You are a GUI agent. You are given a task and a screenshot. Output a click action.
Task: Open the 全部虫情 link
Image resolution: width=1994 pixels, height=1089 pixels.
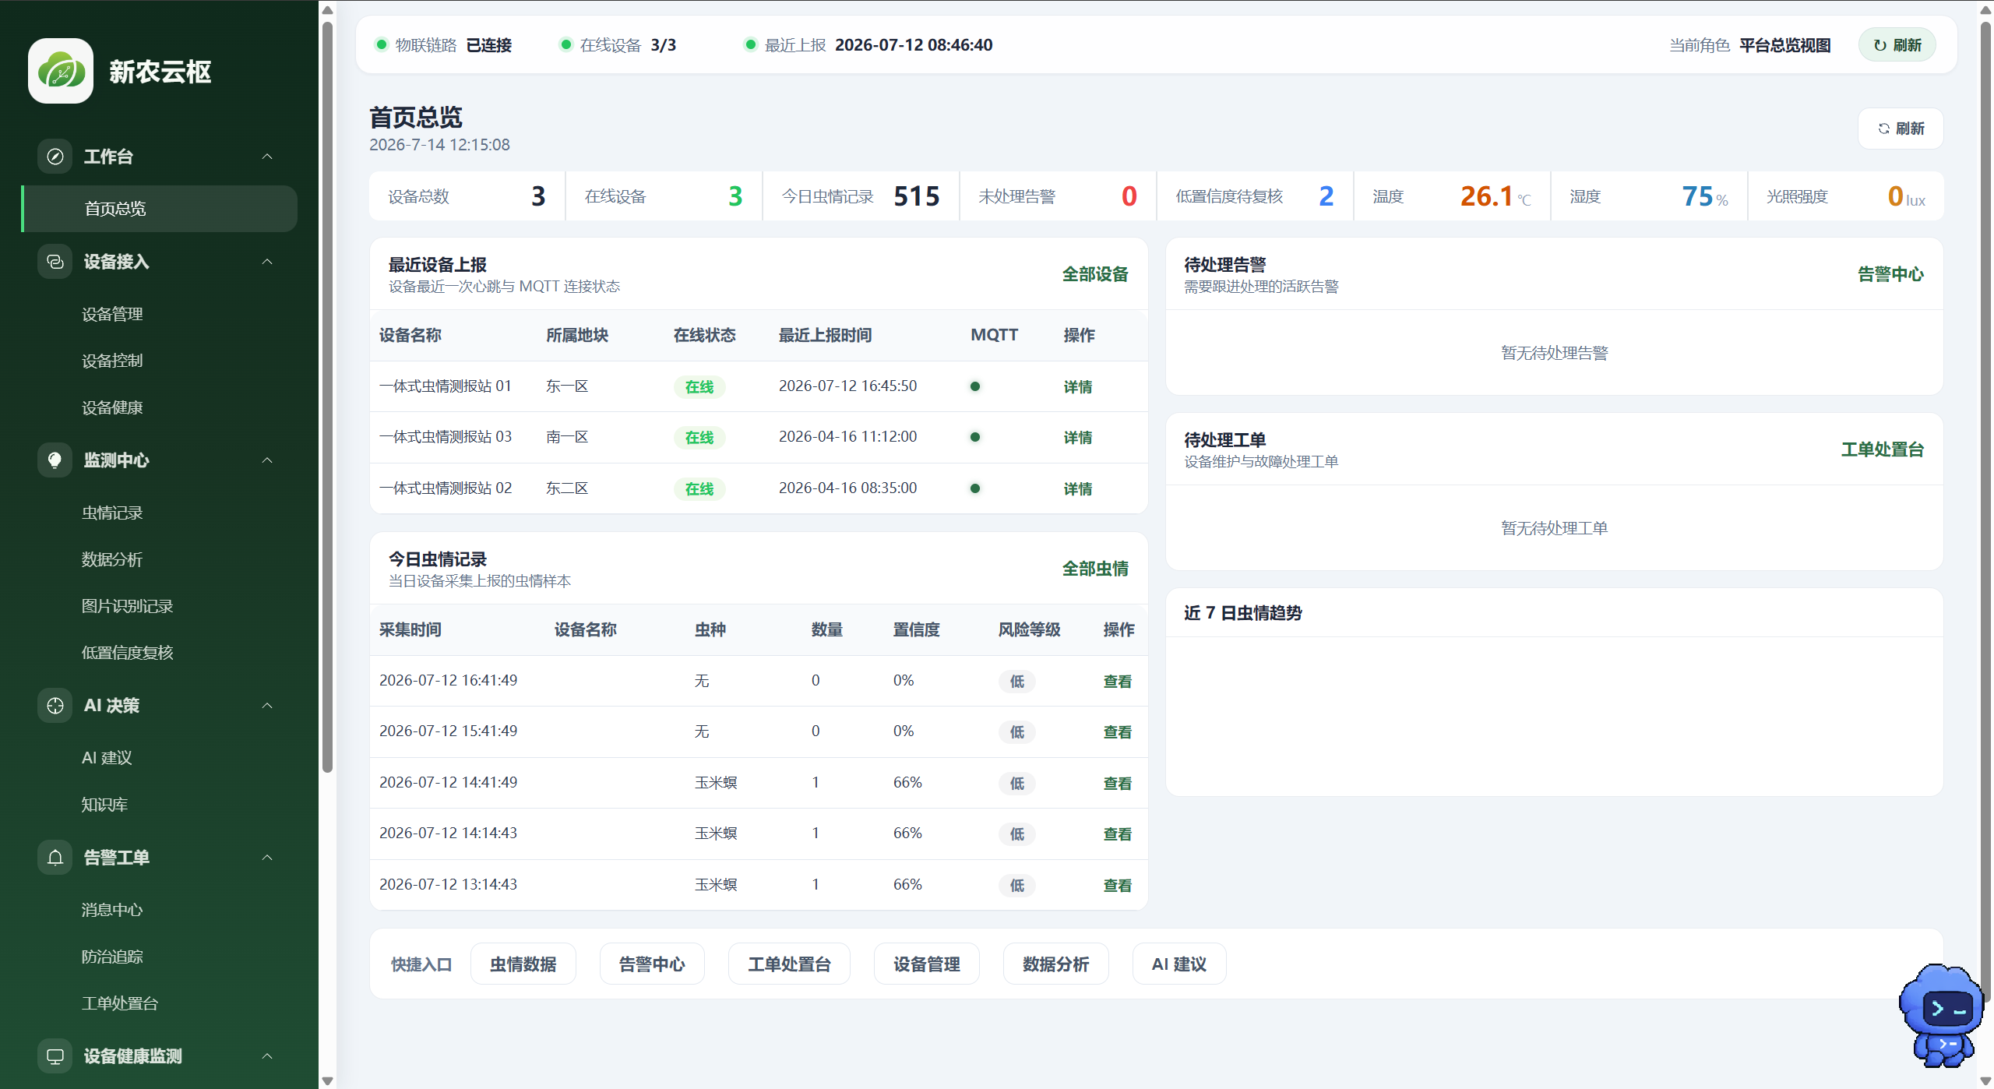pyautogui.click(x=1095, y=569)
